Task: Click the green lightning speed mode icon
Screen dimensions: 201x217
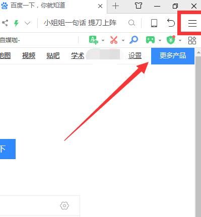Action: point(16,23)
